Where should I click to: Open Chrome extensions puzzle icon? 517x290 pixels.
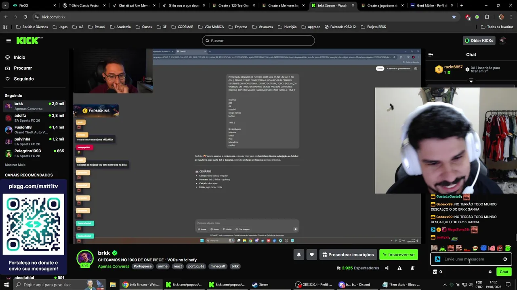(x=487, y=17)
